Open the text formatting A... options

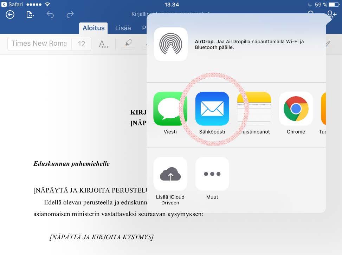pyautogui.click(x=103, y=44)
